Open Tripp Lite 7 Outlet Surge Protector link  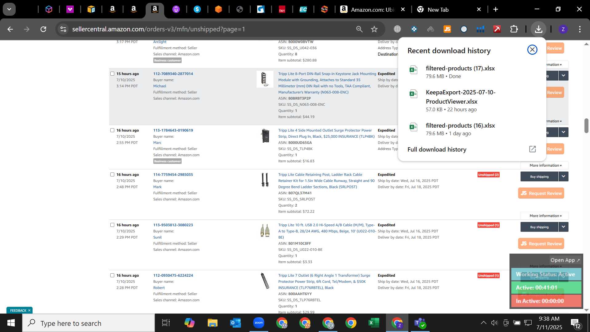point(324,282)
